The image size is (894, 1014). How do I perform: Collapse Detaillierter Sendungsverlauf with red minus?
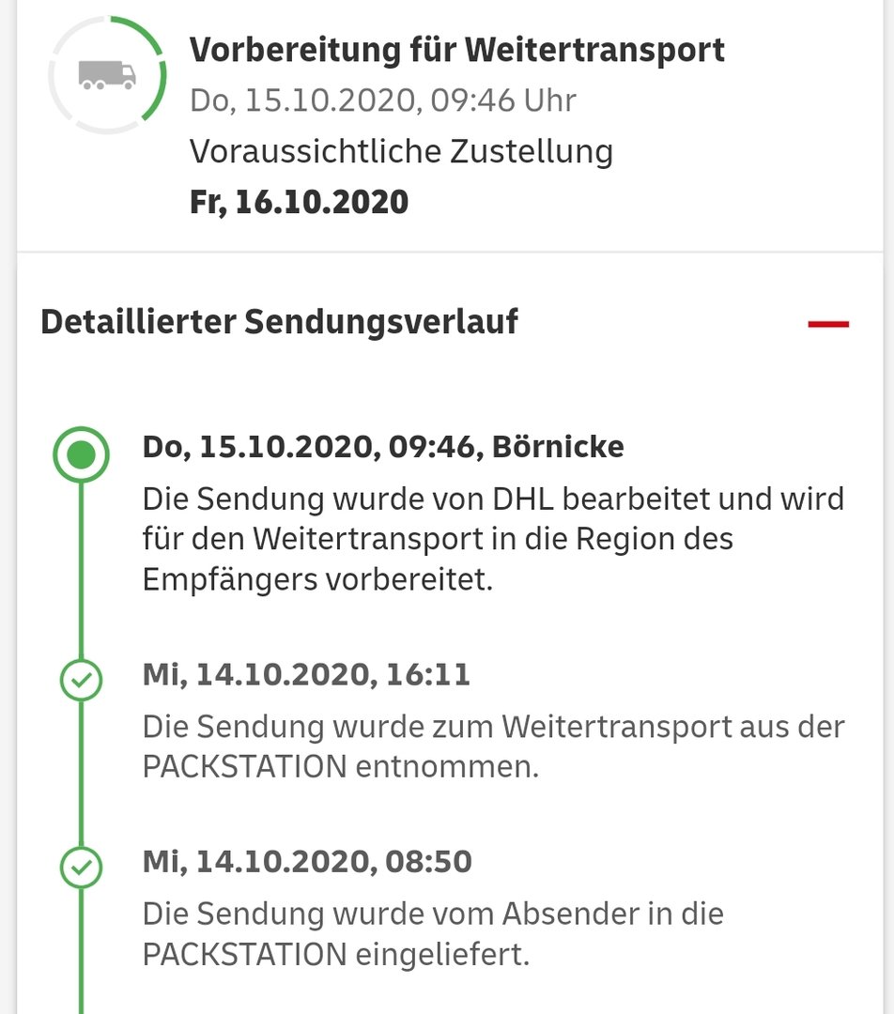click(x=828, y=323)
